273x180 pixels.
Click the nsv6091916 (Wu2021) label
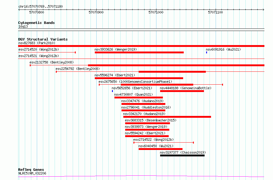[223, 49]
